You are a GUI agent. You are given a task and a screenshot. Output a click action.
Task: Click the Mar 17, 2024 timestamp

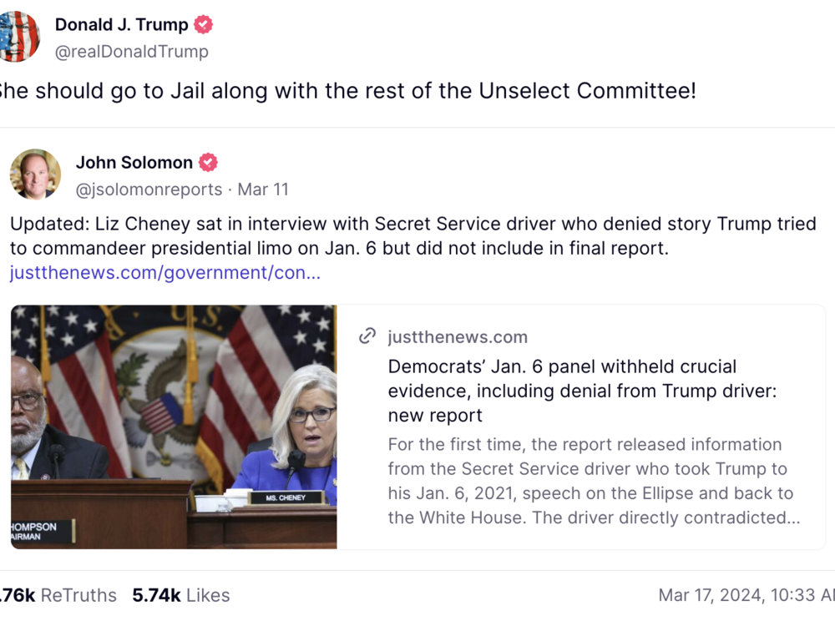click(x=746, y=595)
